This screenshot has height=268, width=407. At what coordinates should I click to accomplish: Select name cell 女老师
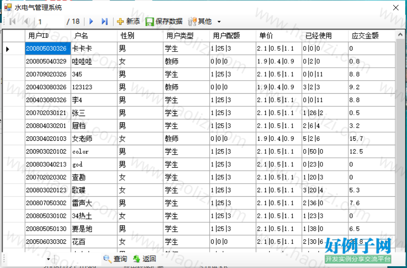[94, 138]
